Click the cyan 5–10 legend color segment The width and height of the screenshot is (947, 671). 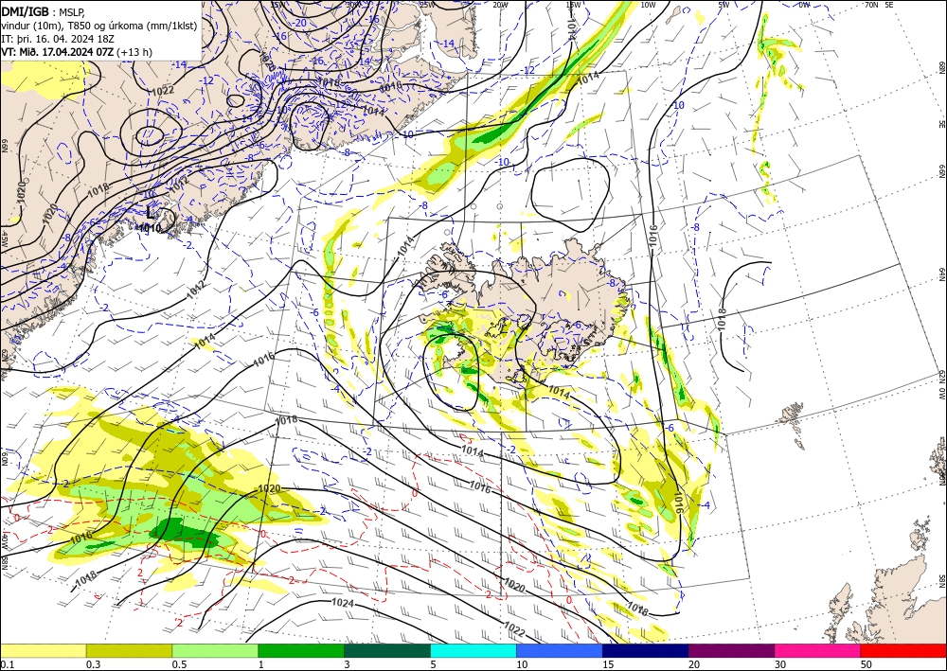(473, 650)
